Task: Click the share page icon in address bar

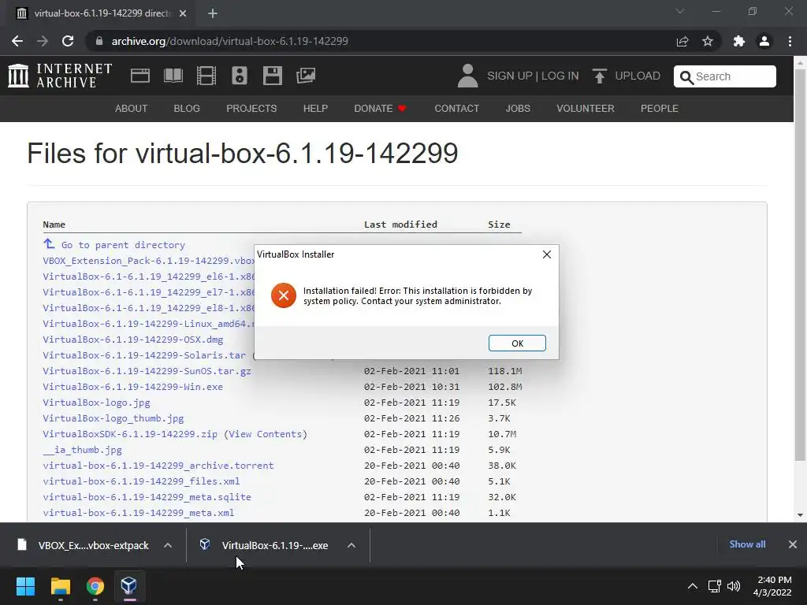Action: click(x=682, y=41)
